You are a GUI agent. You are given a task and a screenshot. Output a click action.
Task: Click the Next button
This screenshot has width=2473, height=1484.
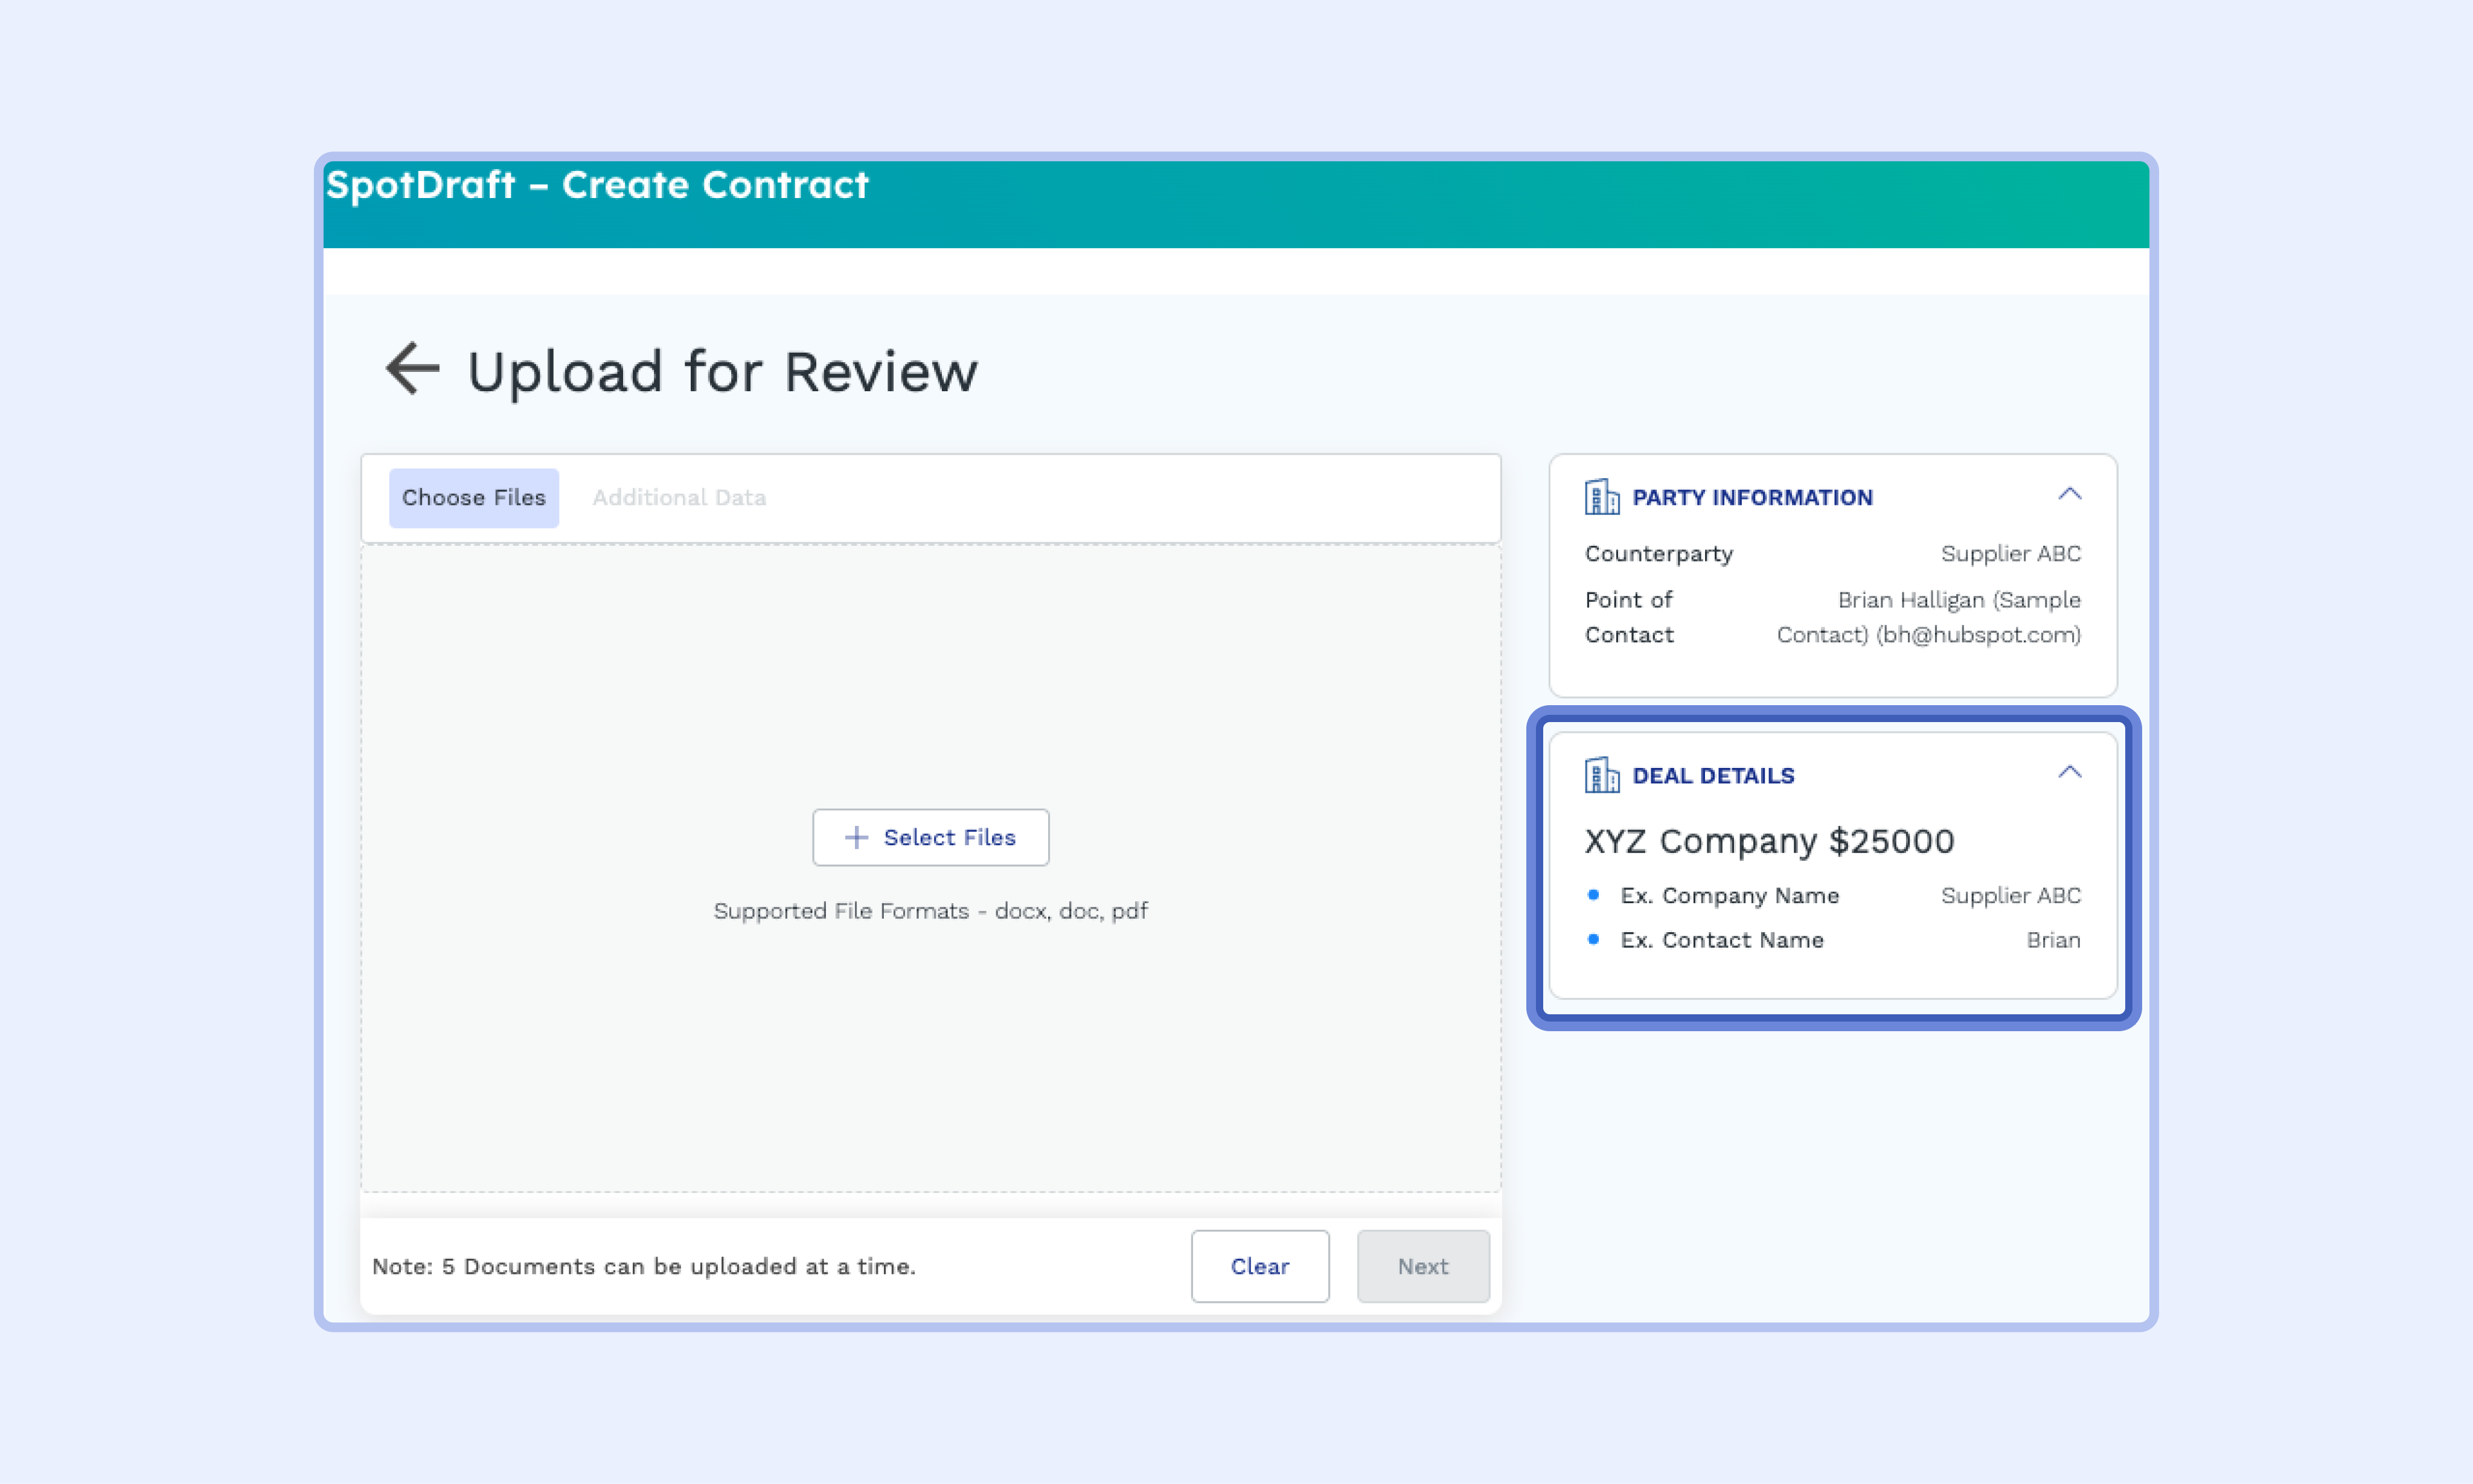tap(1422, 1266)
